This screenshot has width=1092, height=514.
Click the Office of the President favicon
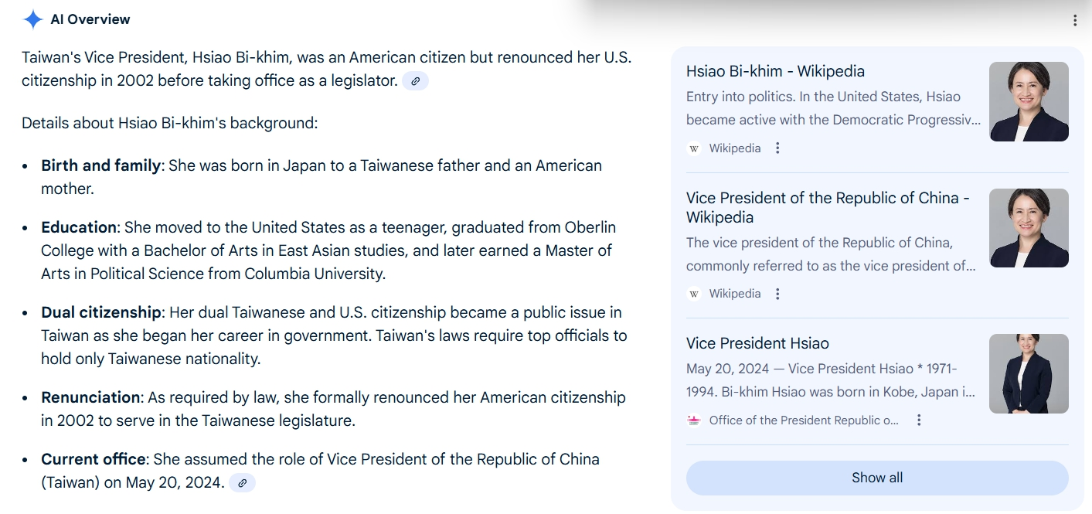click(x=694, y=420)
